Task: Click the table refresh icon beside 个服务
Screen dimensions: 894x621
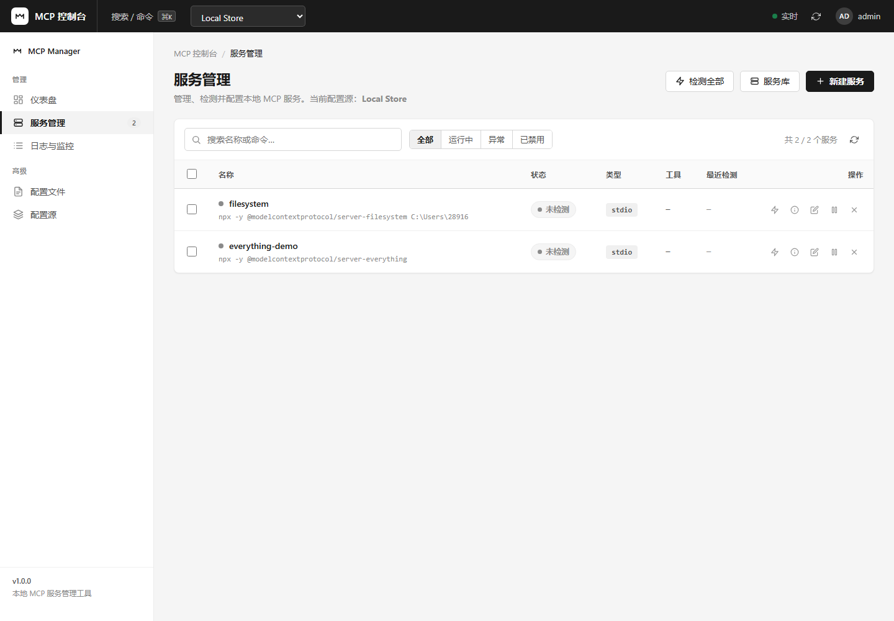Action: [854, 140]
